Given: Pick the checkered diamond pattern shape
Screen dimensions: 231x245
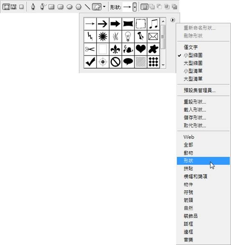Looking at the screenshot, I should [x=153, y=62].
